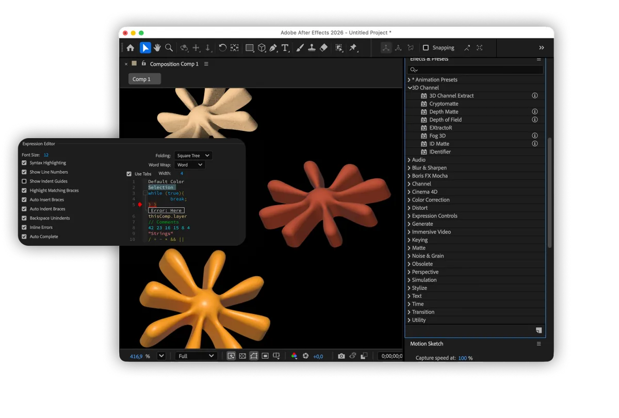Click the Capture speed value 100

pyautogui.click(x=462, y=358)
